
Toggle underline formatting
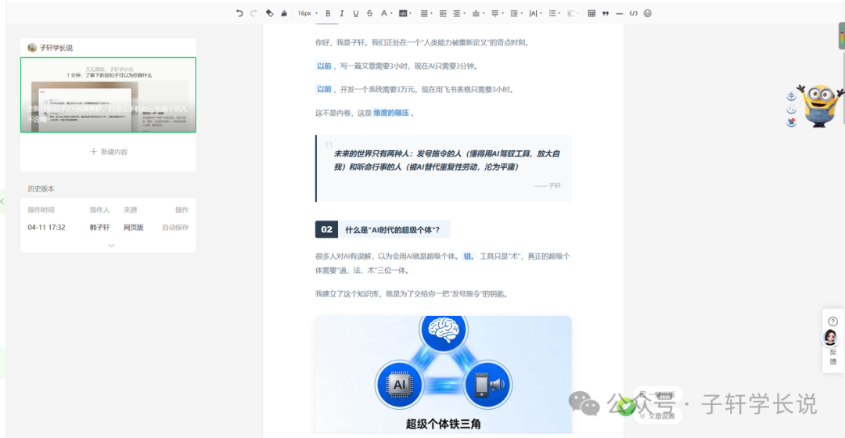click(356, 13)
